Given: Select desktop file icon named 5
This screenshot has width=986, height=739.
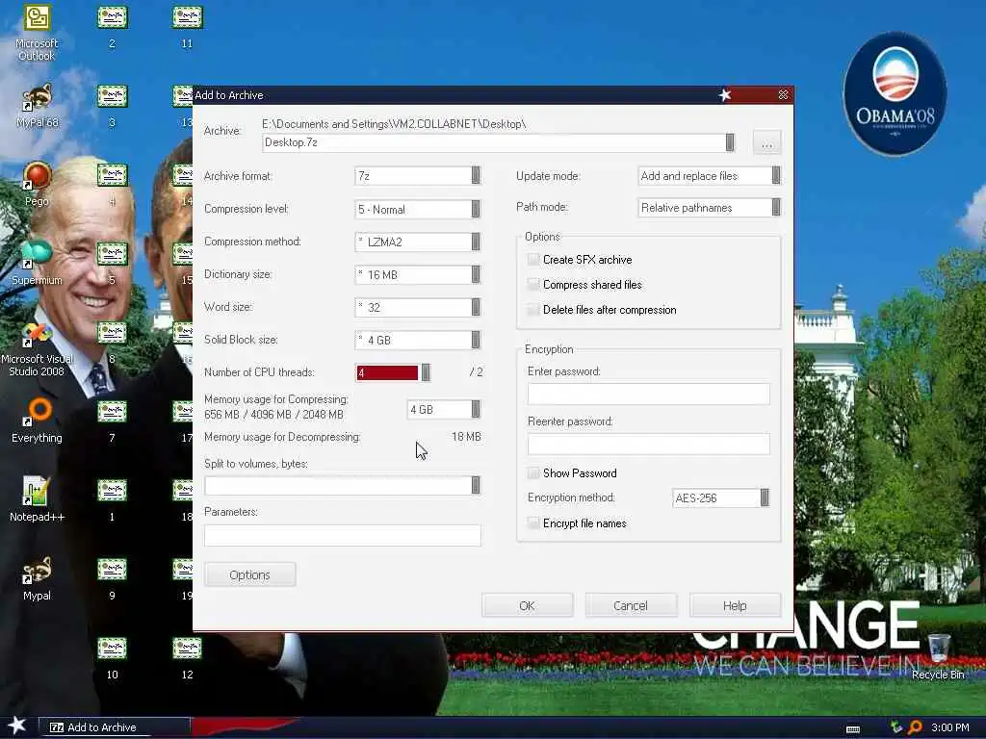Looking at the screenshot, I should coord(112,264).
